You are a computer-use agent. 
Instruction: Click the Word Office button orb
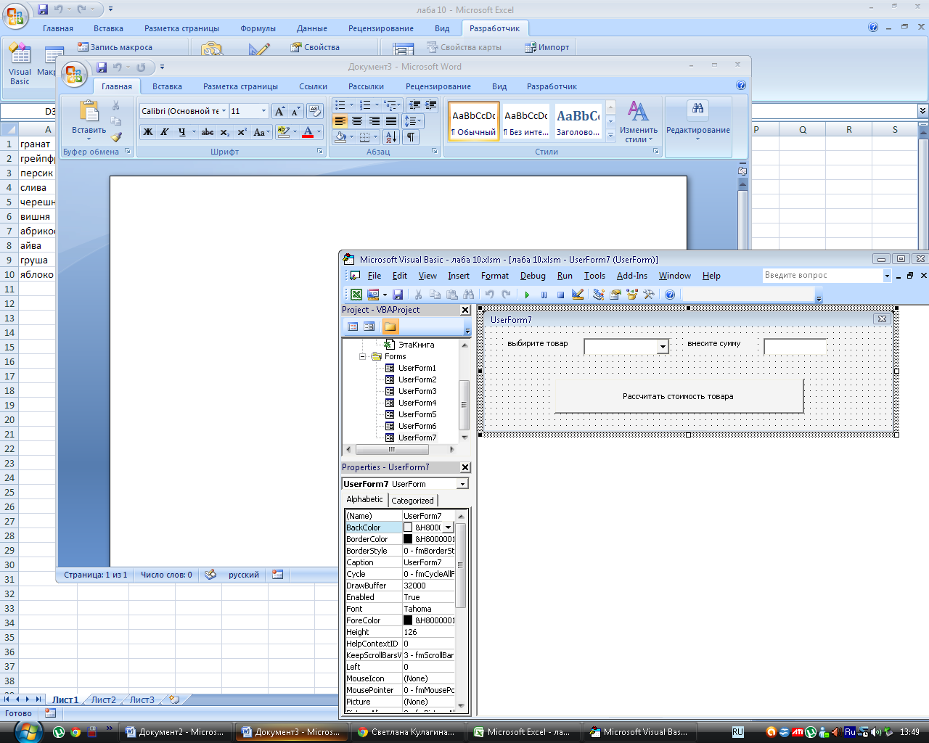pyautogui.click(x=74, y=73)
